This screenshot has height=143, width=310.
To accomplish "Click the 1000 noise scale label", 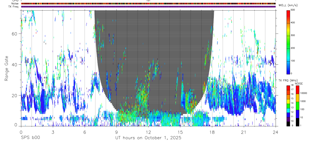I will (303, 101).
